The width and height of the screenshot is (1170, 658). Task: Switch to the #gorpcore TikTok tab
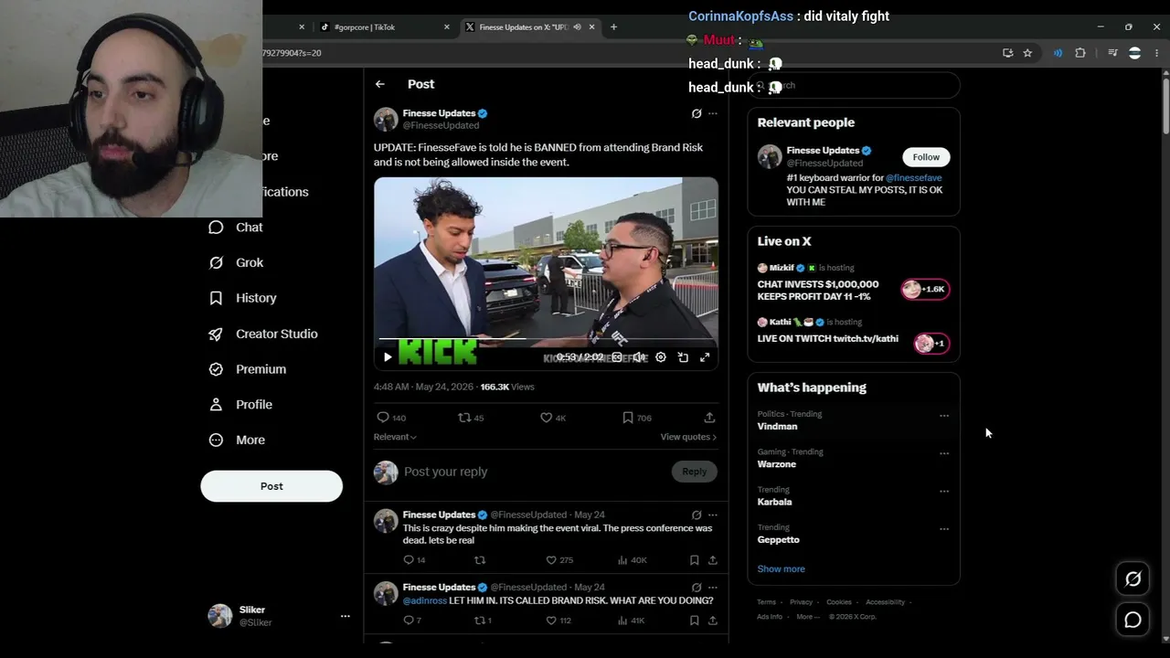pyautogui.click(x=384, y=27)
